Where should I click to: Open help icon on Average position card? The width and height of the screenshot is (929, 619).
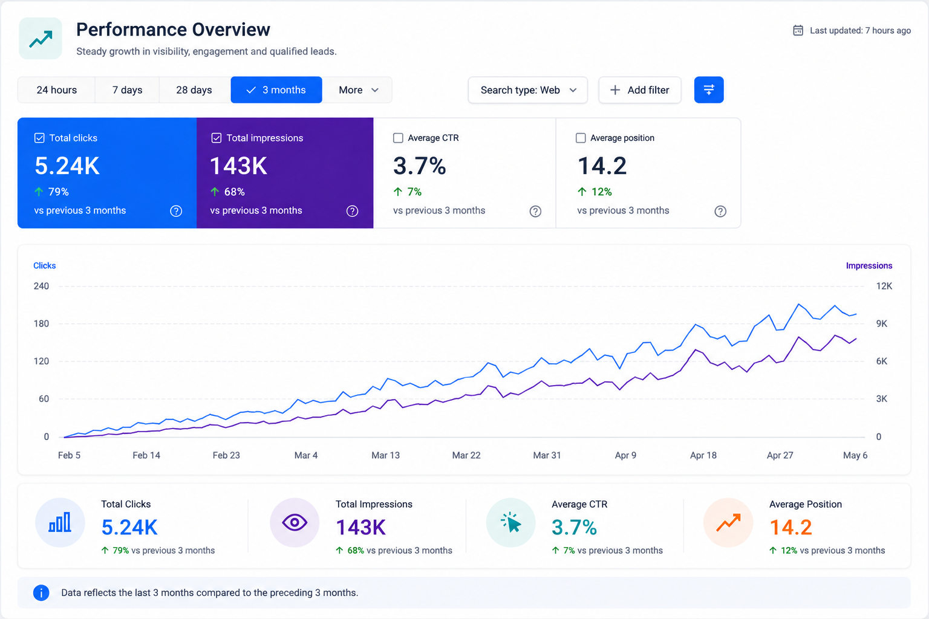click(x=720, y=211)
